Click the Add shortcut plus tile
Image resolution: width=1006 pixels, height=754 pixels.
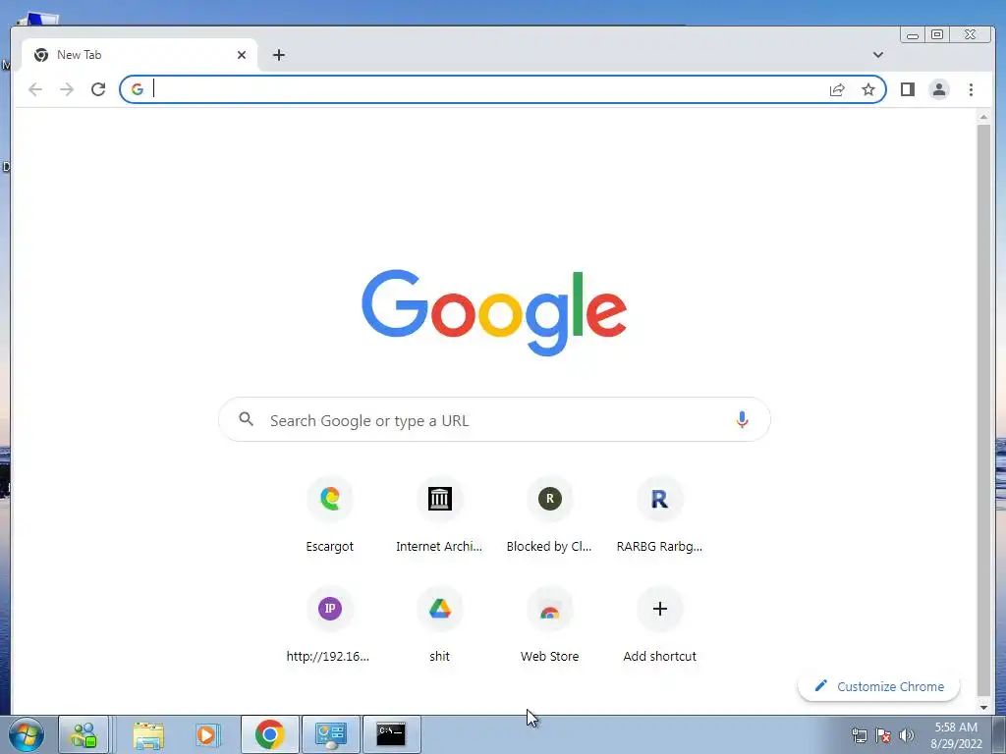(x=659, y=625)
